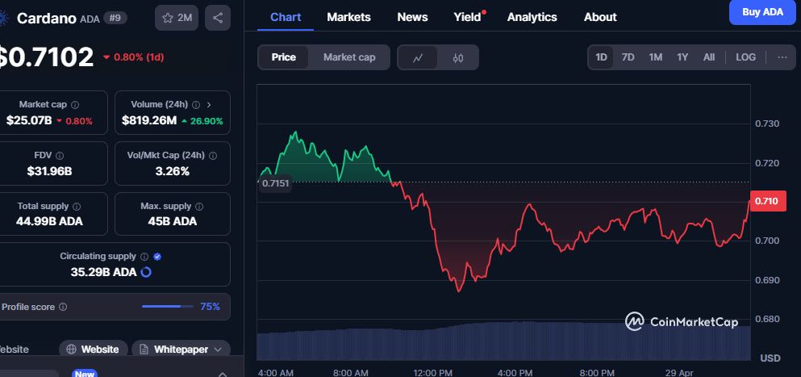Click the 3.26% Vol/Mkt Cap value

point(172,171)
